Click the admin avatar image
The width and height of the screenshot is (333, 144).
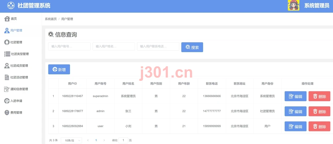click(294, 5)
